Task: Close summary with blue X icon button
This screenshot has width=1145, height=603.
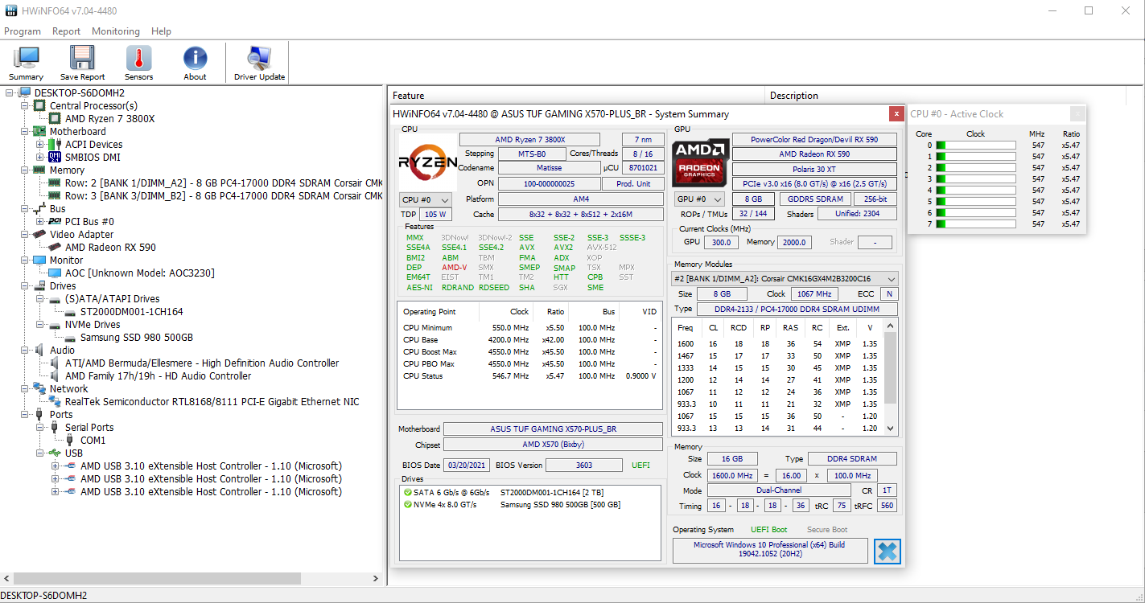Action: (x=887, y=551)
